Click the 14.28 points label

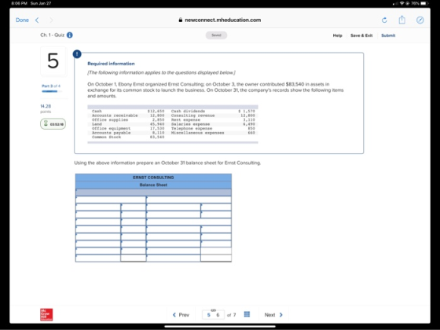tap(46, 108)
